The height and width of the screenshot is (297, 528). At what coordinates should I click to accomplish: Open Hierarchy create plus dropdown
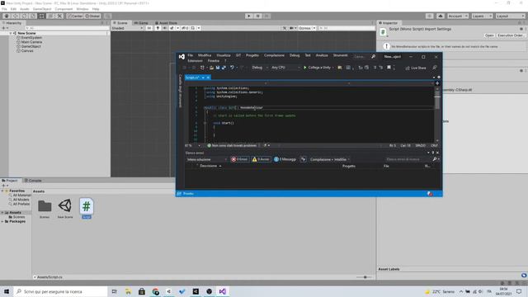point(5,28)
